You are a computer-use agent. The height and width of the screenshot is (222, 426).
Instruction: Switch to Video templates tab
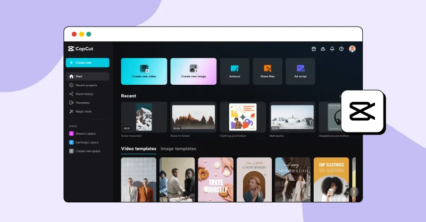click(x=139, y=149)
